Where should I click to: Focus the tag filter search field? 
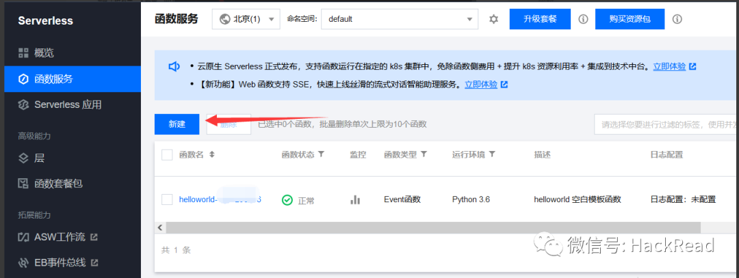666,124
